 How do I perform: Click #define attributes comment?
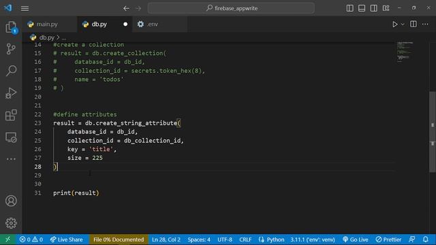[x=84, y=114]
